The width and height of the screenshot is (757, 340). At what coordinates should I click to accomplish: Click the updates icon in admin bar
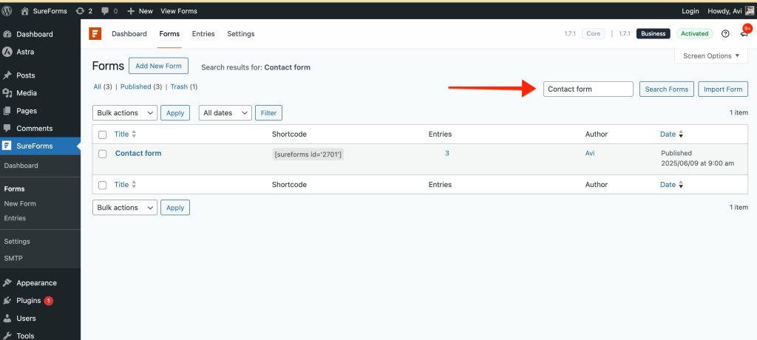(80, 11)
